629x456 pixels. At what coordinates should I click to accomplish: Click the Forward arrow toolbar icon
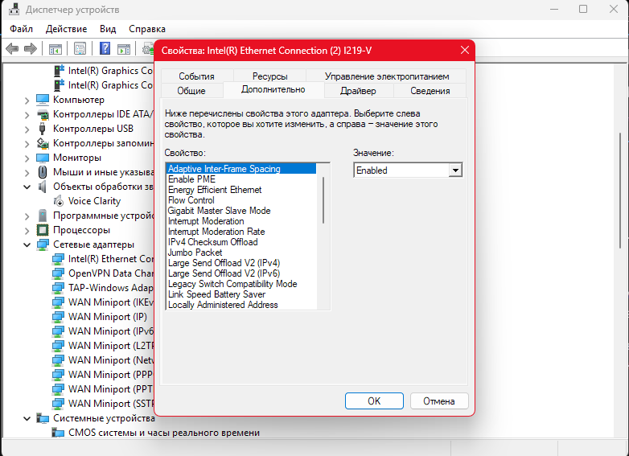click(31, 49)
